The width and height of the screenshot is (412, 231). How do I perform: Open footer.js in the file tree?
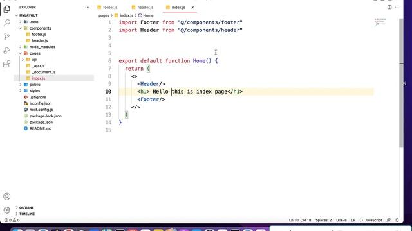point(39,34)
